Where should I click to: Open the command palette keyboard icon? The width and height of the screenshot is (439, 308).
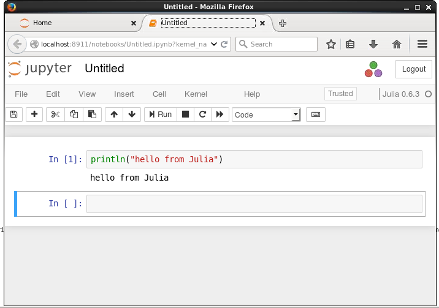(x=316, y=115)
